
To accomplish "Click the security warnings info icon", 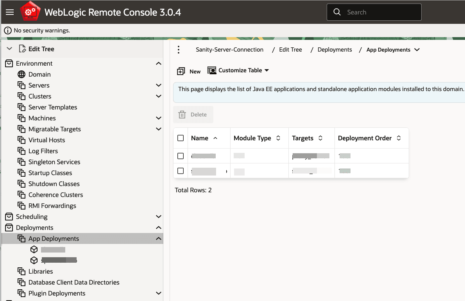I will pyautogui.click(x=8, y=30).
